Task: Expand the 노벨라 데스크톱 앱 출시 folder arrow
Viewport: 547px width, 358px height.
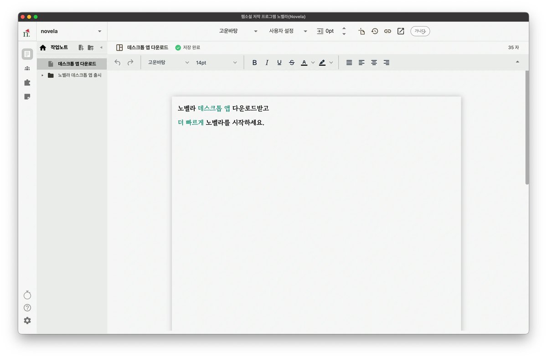Action: (x=42, y=75)
